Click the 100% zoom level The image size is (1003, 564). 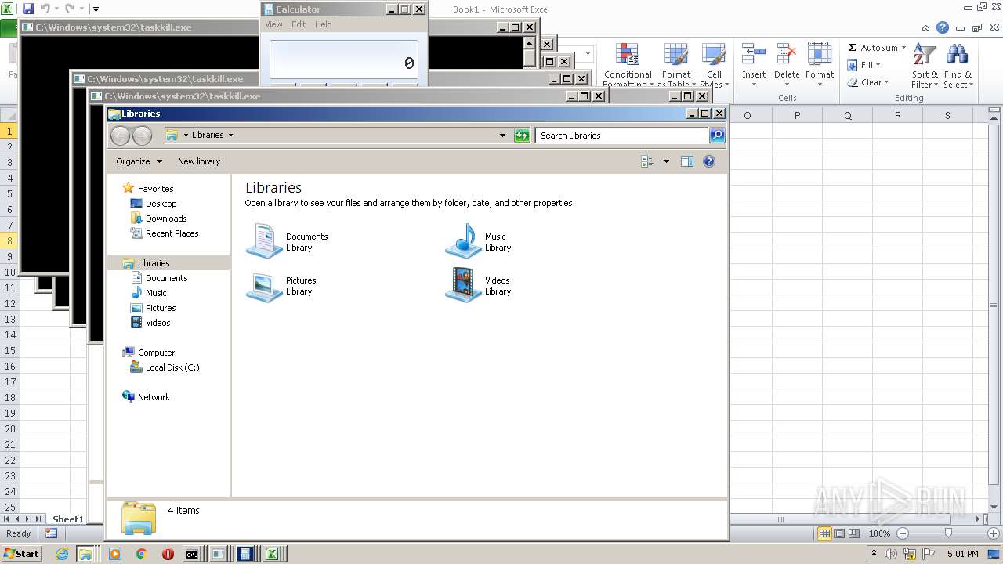879,533
